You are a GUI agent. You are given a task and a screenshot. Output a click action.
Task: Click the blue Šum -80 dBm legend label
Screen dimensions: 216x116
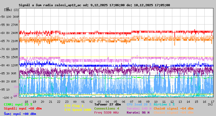20,114
